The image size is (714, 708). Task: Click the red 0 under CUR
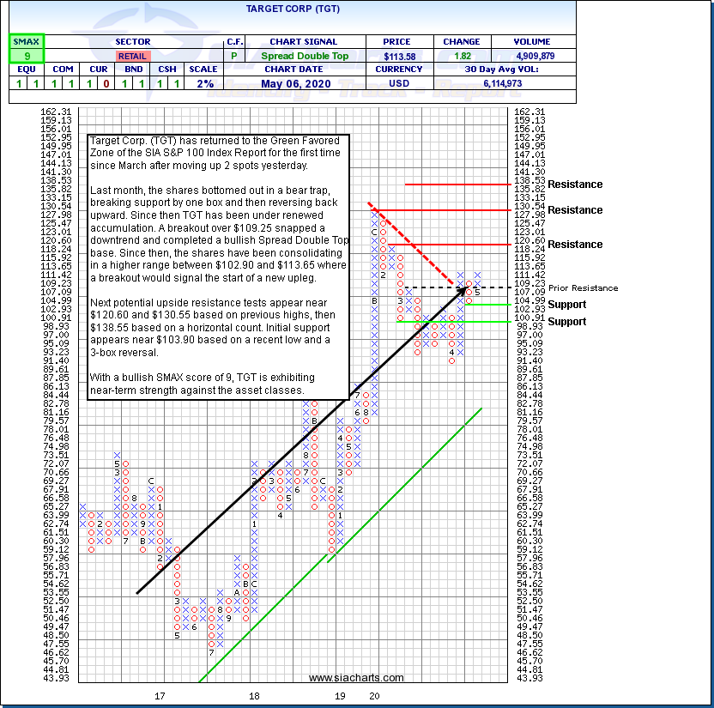[104, 83]
